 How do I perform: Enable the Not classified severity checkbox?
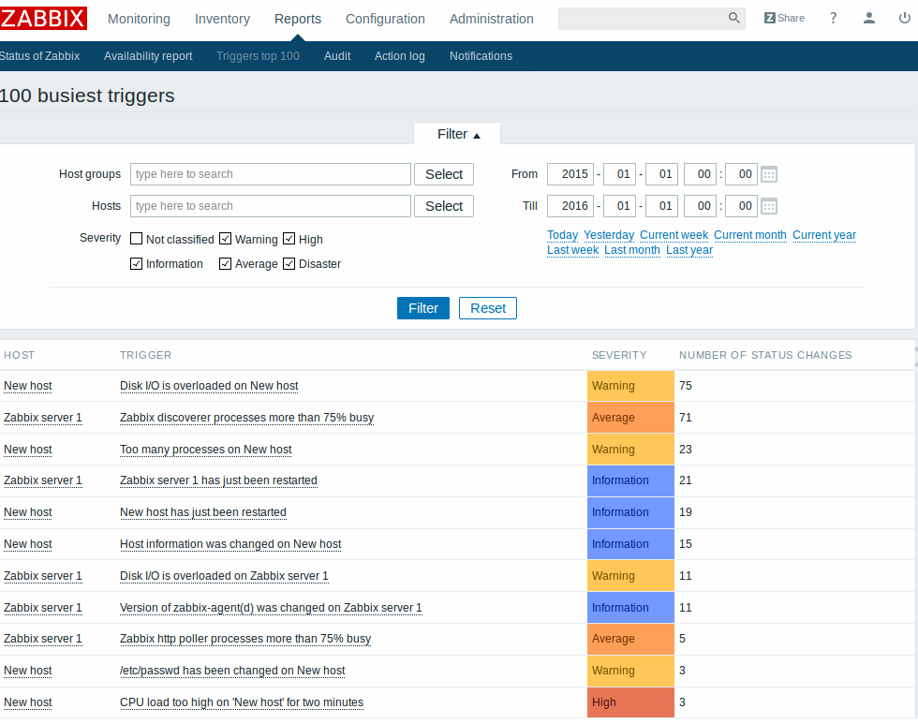coord(137,239)
